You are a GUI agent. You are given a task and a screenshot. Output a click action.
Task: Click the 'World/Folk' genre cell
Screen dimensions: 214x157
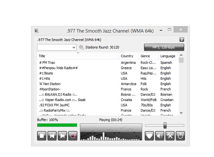[149, 100]
